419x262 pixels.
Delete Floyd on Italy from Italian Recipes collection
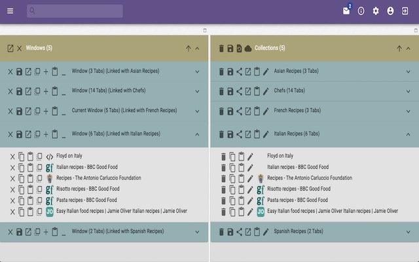[x=223, y=157]
